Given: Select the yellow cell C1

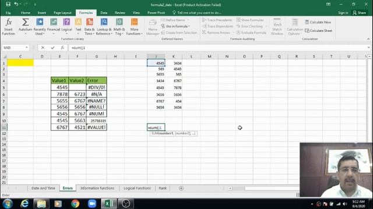Looking at the screenshot, I should click(20, 63).
